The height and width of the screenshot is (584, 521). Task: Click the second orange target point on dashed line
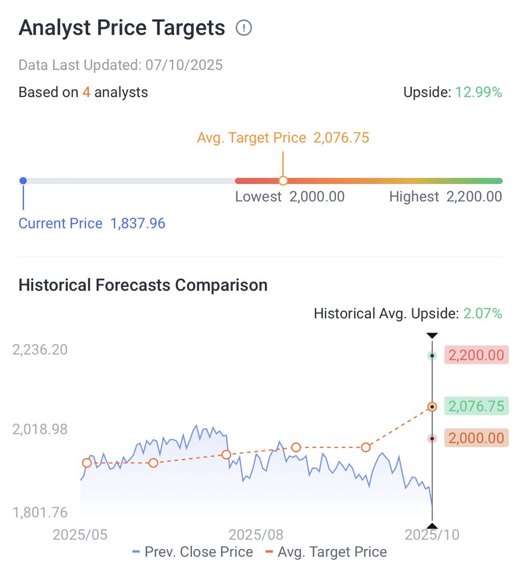(x=153, y=463)
